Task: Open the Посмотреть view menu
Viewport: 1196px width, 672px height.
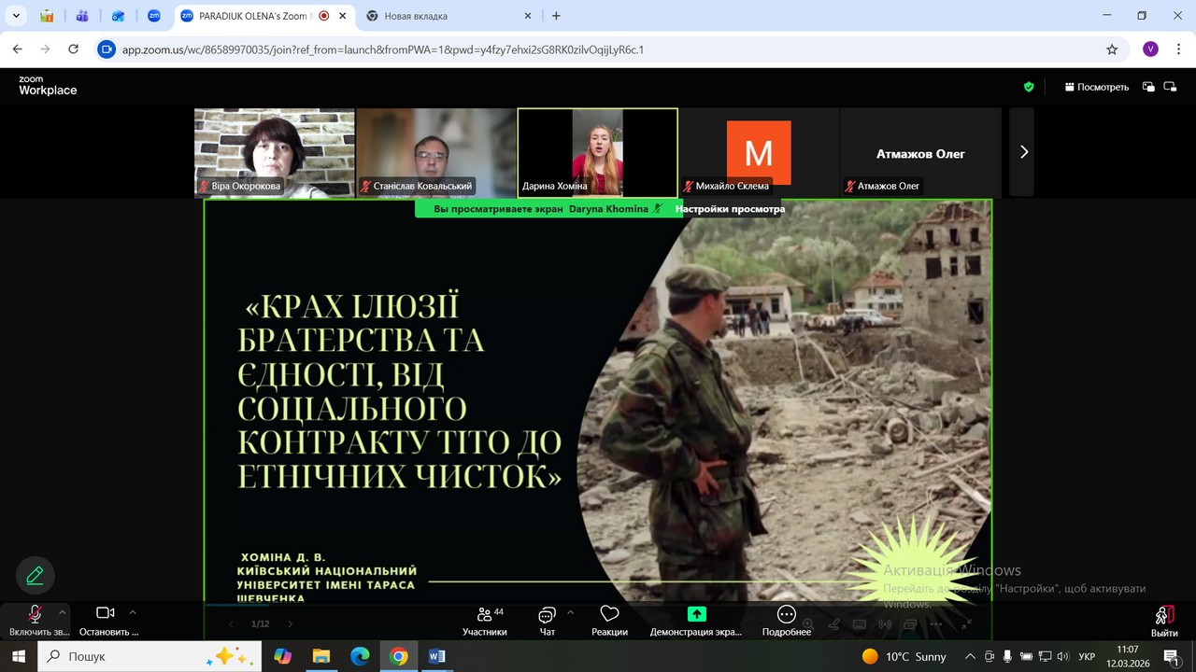Action: [x=1097, y=87]
